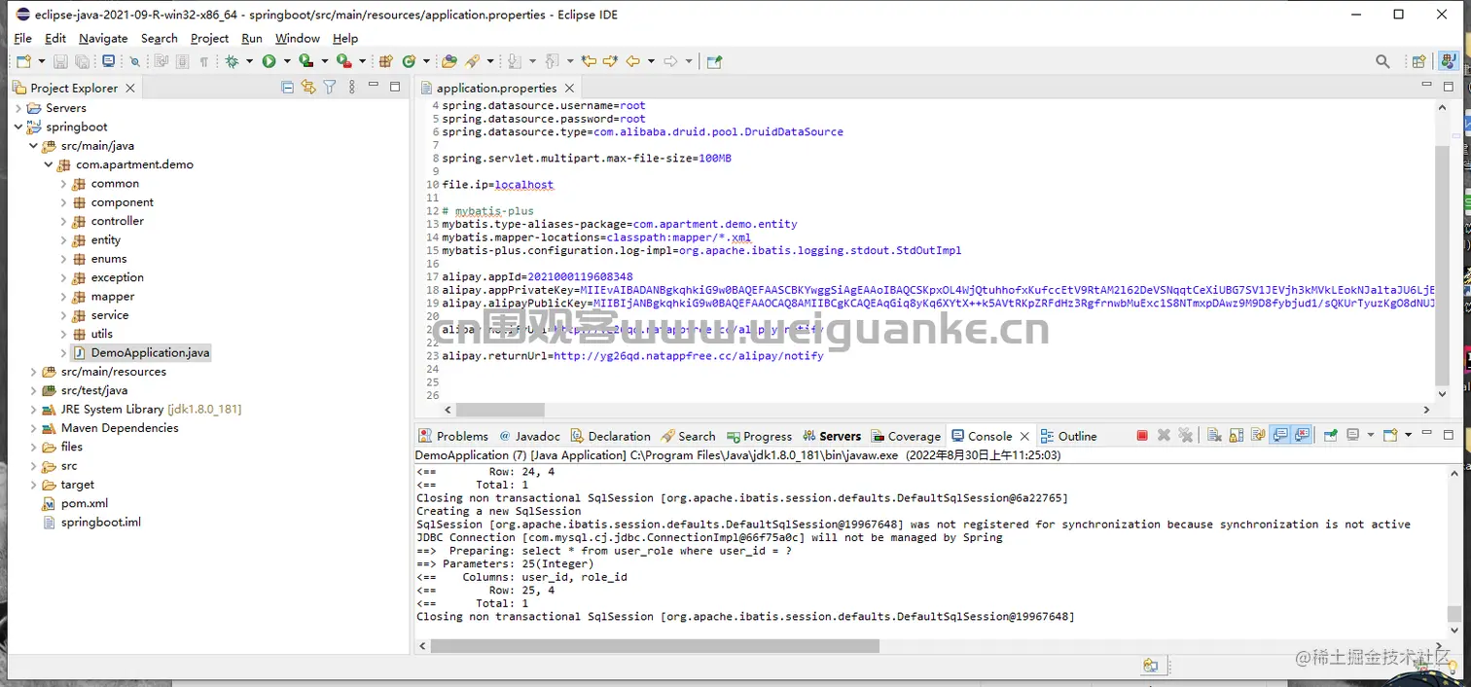
Task: Expand the controller package arrow
Action: [x=64, y=221]
